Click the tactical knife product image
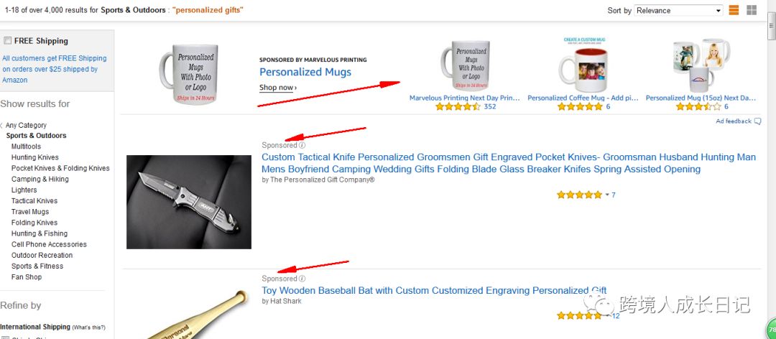Viewport: 776px width, 339px height. pos(189,202)
